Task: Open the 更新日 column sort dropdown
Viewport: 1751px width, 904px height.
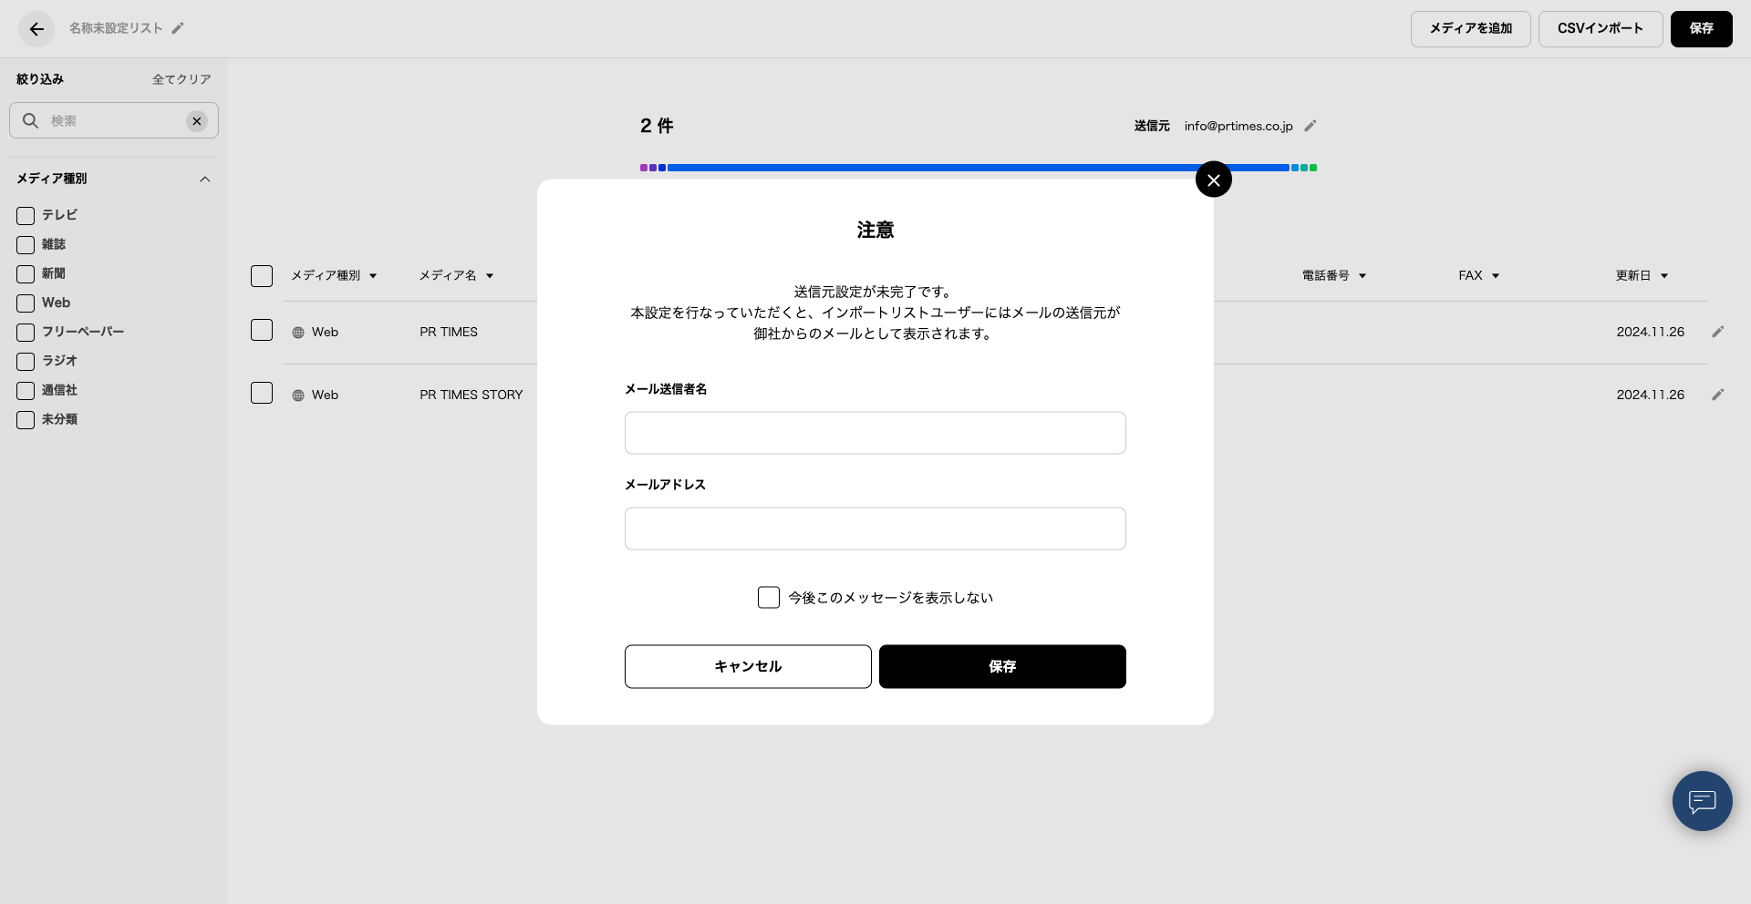Action: point(1664,276)
